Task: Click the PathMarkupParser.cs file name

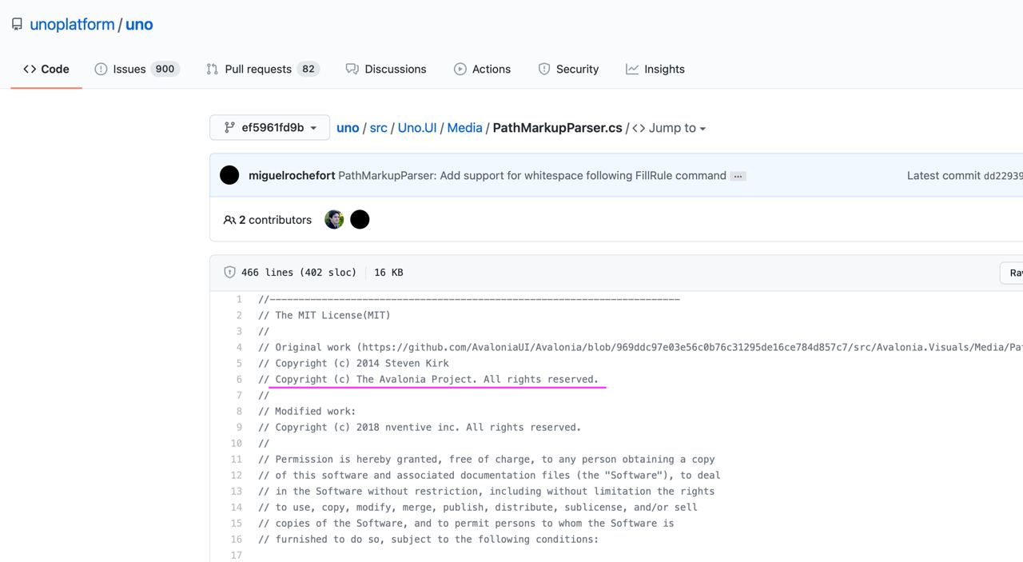Action: [557, 128]
